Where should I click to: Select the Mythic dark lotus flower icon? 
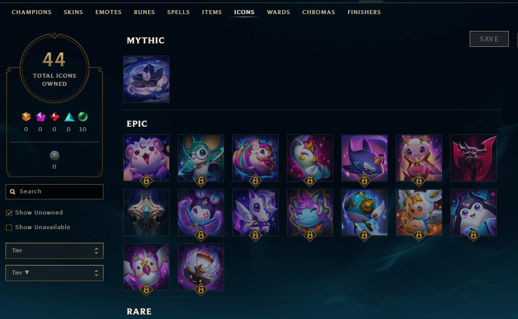tap(146, 79)
